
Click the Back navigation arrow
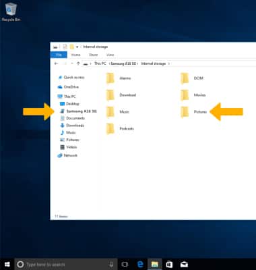(56, 63)
